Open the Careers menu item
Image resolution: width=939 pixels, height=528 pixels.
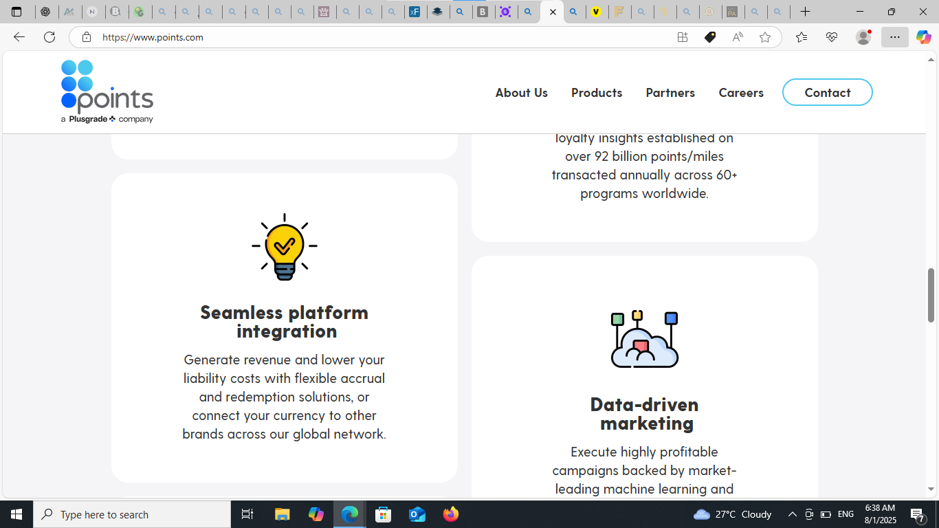coord(741,92)
